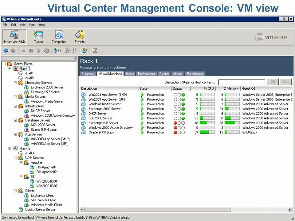
Task: Go forward with the gray arrow
Action: coord(13,51)
